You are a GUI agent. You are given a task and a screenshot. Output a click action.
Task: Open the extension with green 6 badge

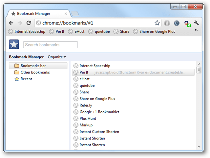[187, 24]
